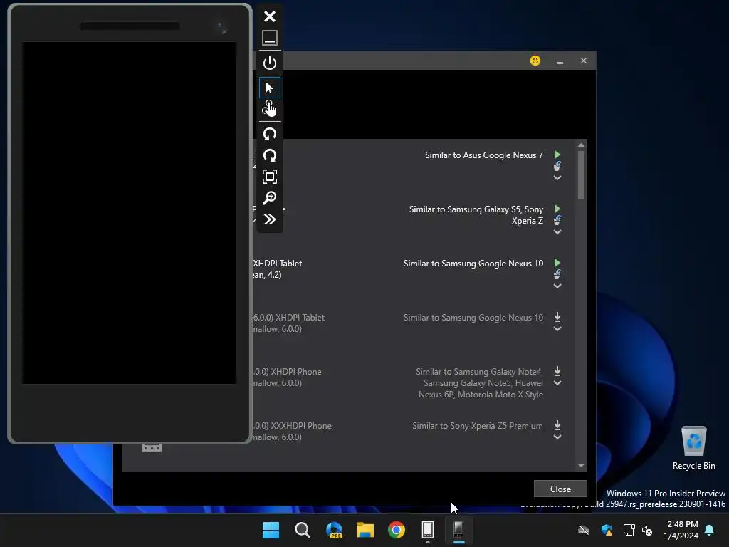Click the OneDrive cloud tray icon
The height and width of the screenshot is (547, 729).
coord(584,530)
